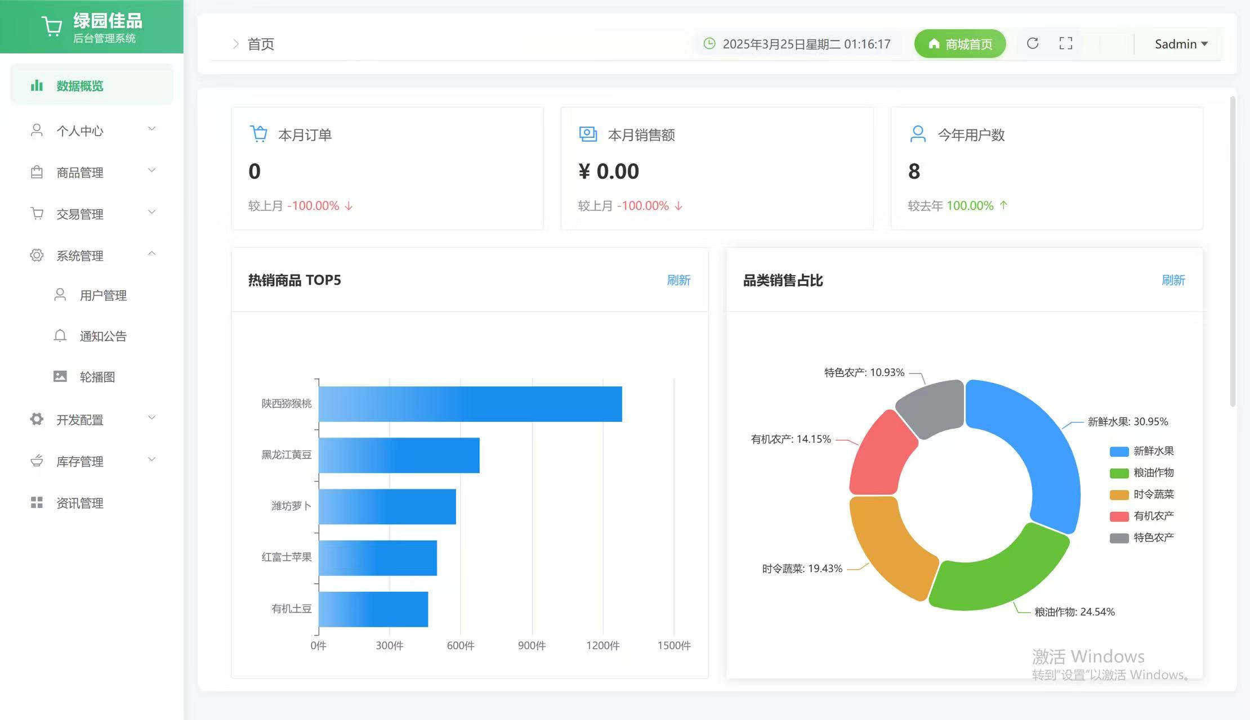Viewport: 1250px width, 720px height.
Task: Click the 本月订单 cart icon
Action: click(x=258, y=134)
